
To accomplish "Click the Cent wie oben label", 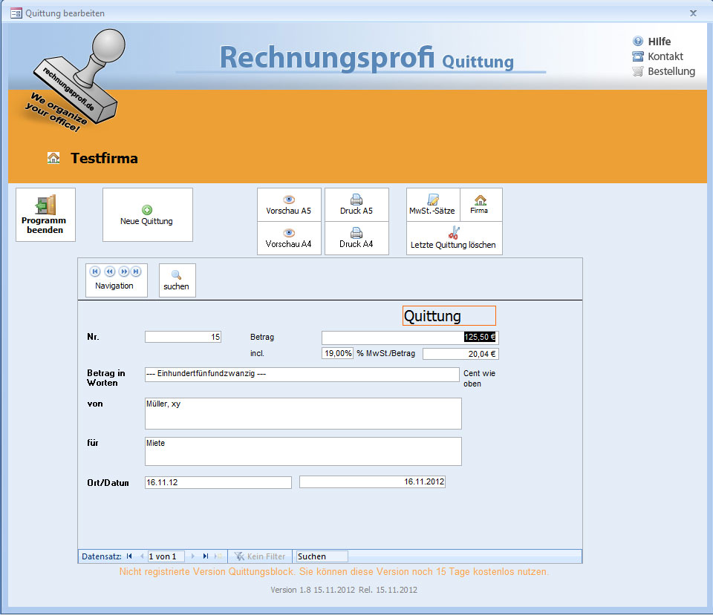I will 479,378.
